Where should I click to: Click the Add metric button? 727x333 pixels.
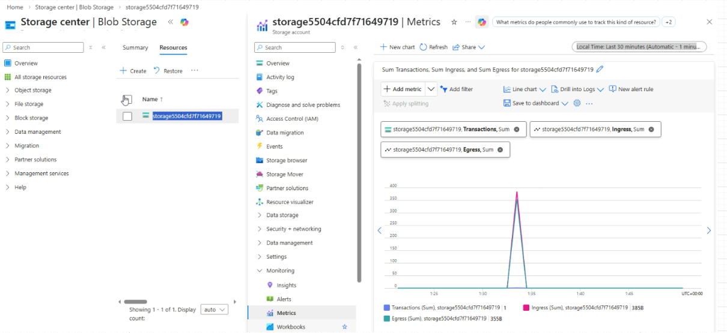click(402, 89)
